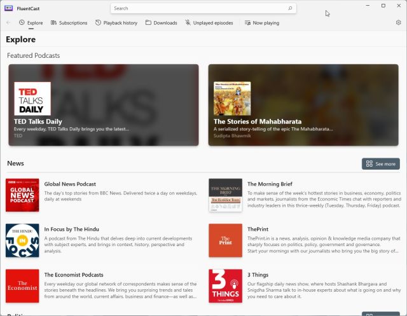The width and height of the screenshot is (407, 316).
Task: Click 'Every weekday, TED Talks Daily brings' description
Action: pos(71,129)
